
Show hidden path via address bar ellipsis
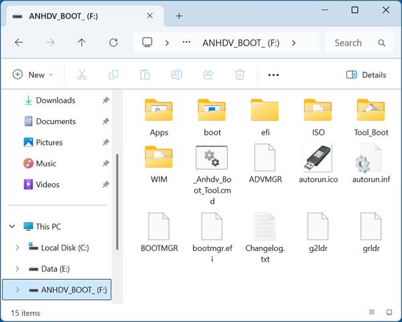click(x=186, y=42)
